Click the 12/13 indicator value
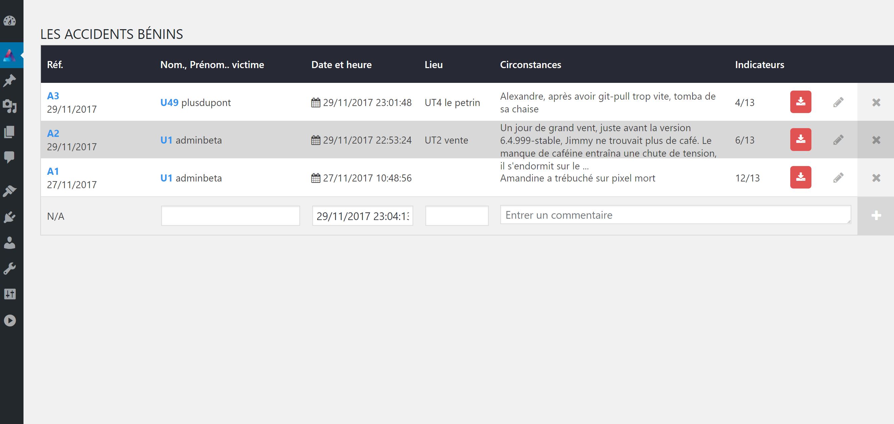 (x=748, y=178)
